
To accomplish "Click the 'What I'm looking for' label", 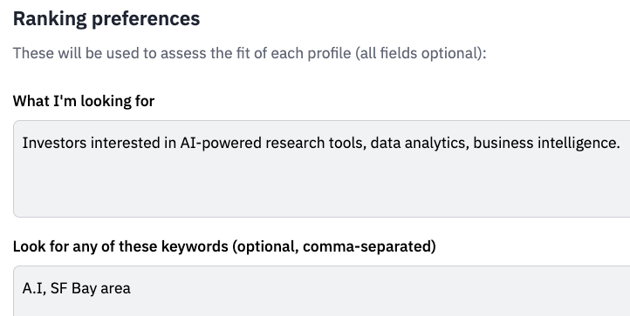I will (x=84, y=101).
